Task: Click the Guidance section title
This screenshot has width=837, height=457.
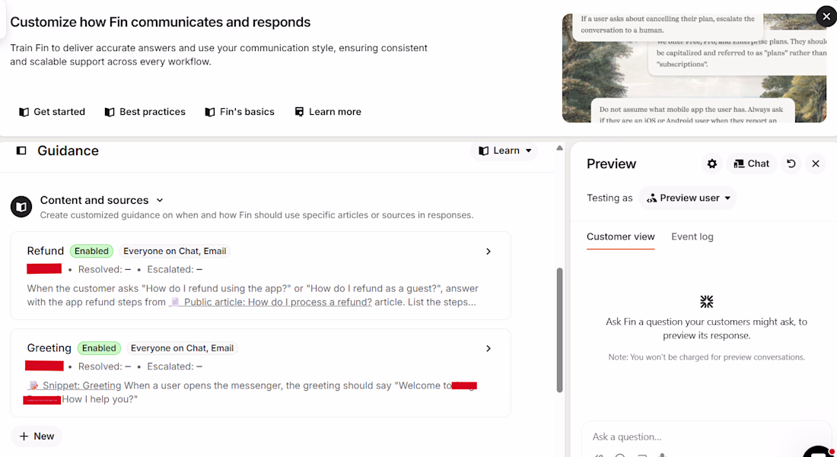Action: [x=68, y=151]
